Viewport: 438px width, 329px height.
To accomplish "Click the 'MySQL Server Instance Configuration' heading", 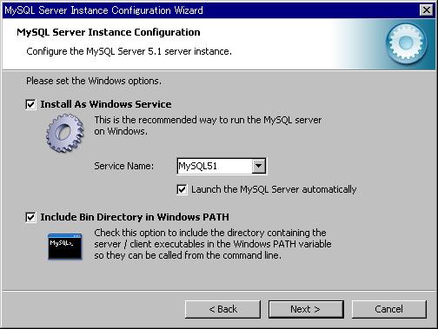I will [109, 32].
